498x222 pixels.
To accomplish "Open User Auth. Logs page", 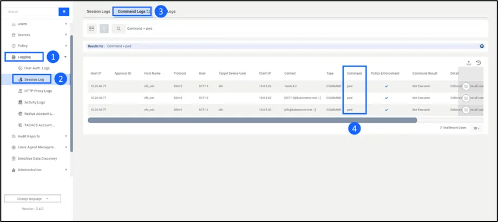I will point(37,68).
